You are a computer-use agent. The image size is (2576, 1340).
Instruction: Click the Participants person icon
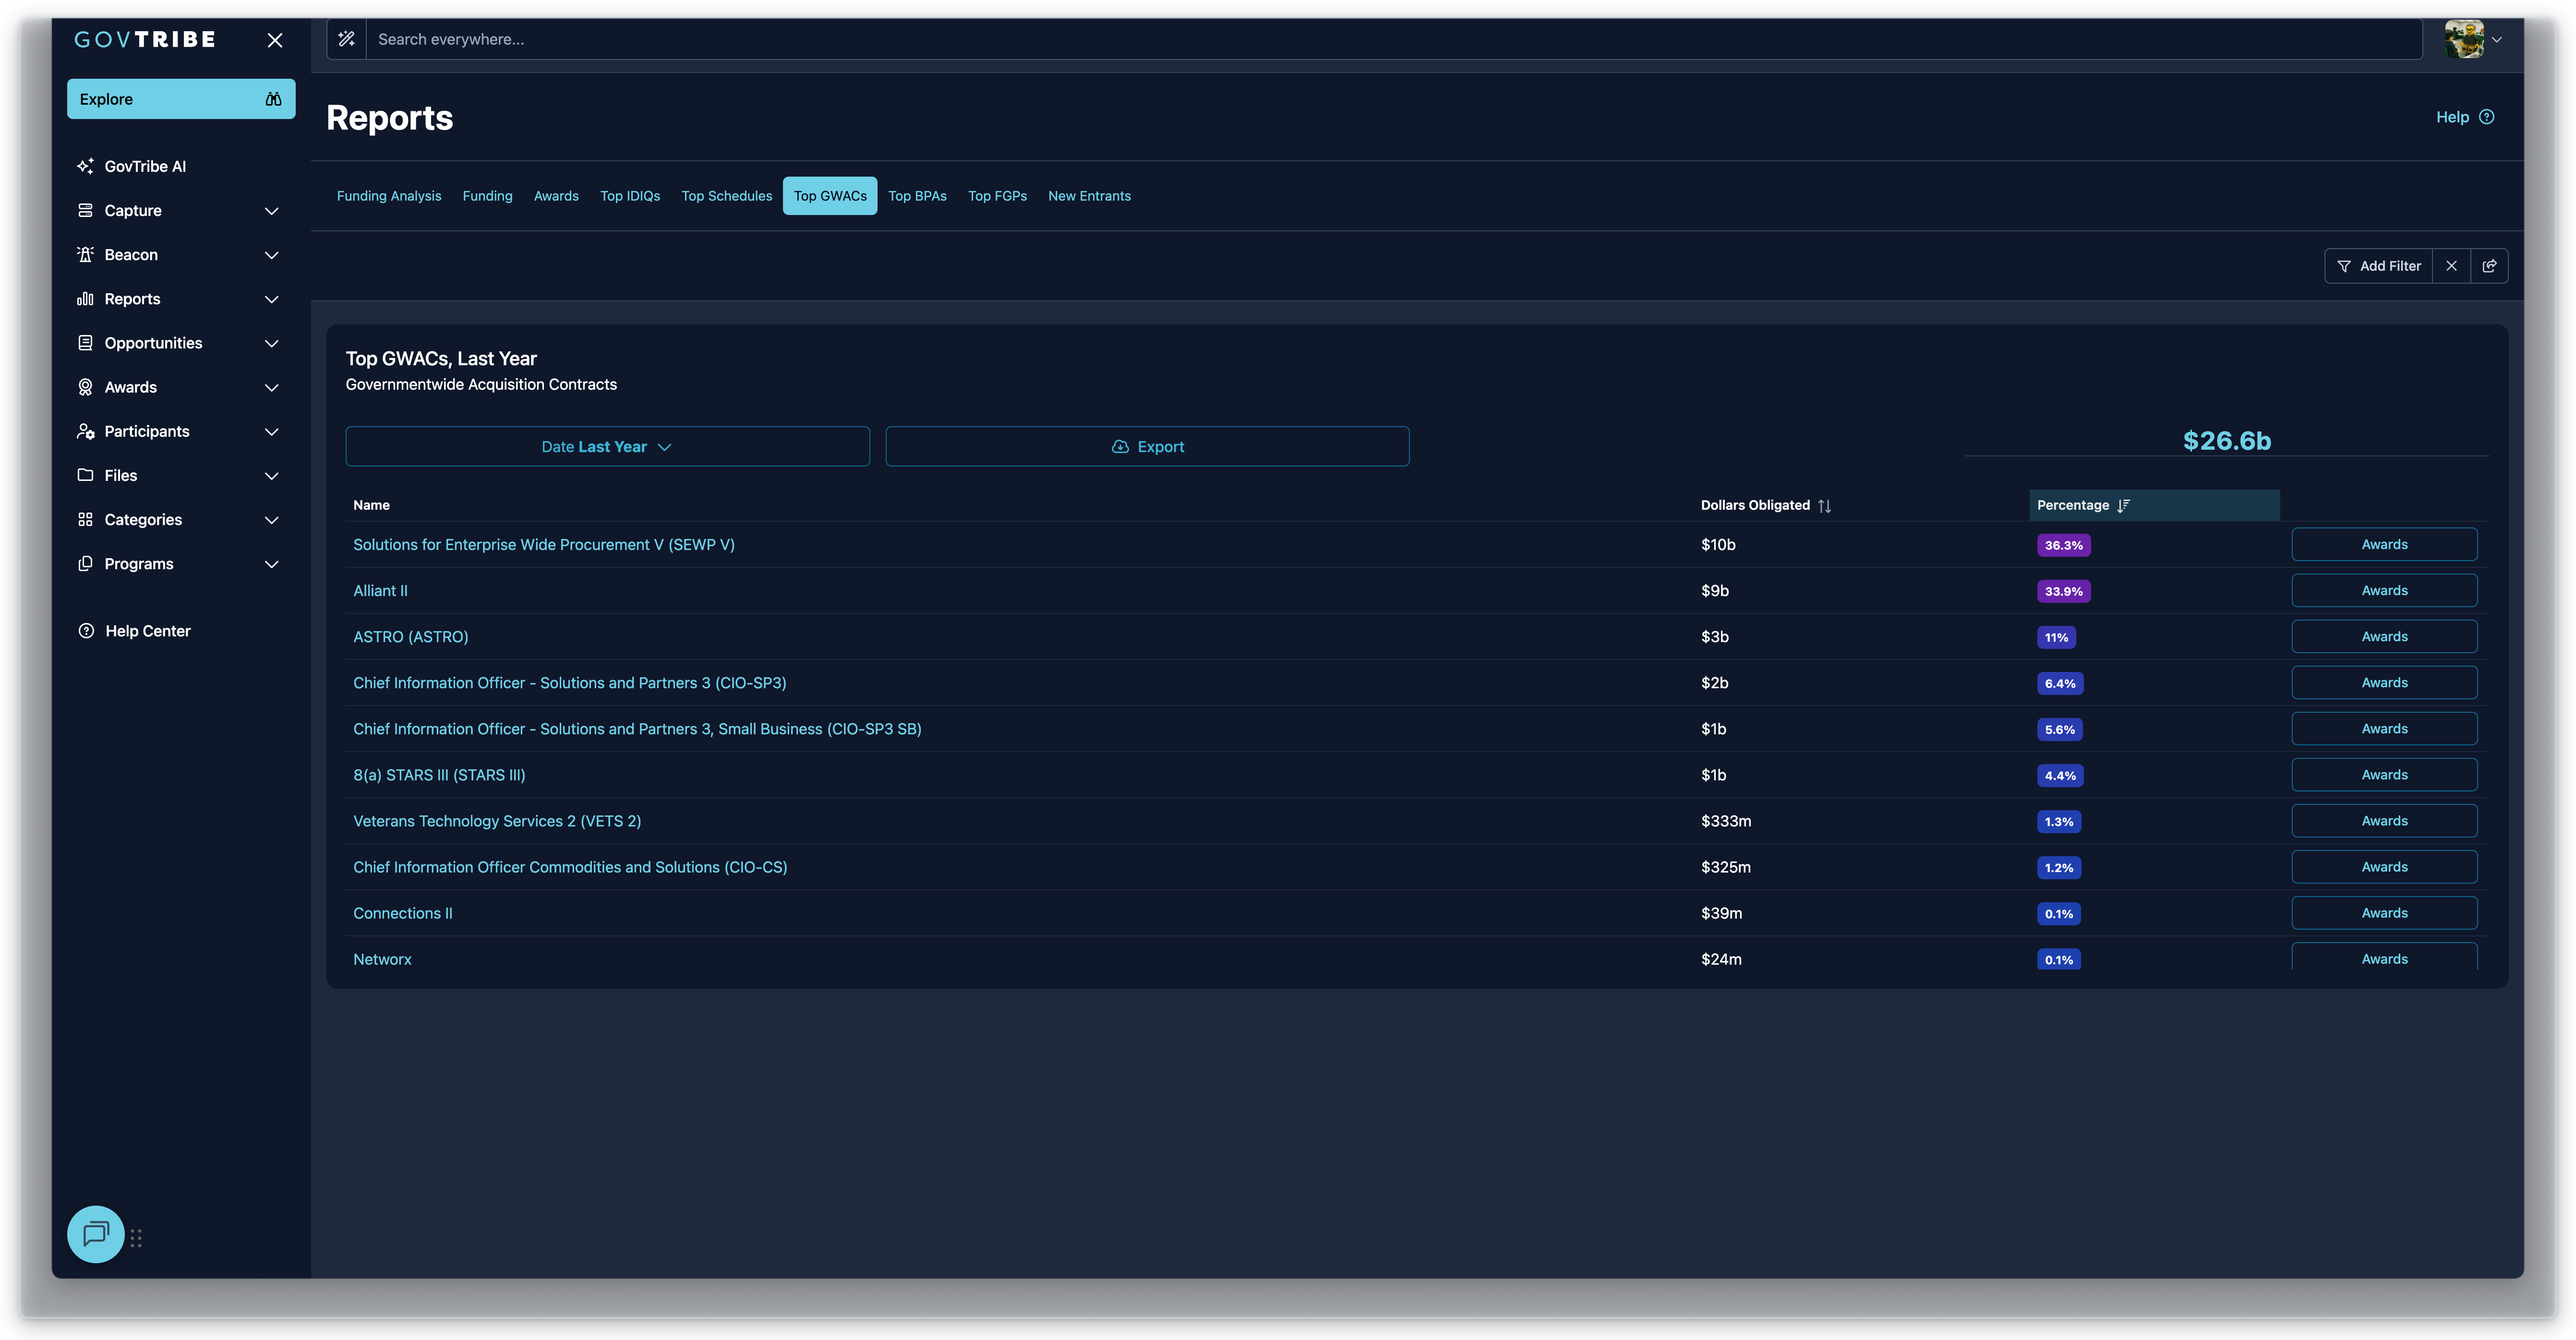coord(86,431)
